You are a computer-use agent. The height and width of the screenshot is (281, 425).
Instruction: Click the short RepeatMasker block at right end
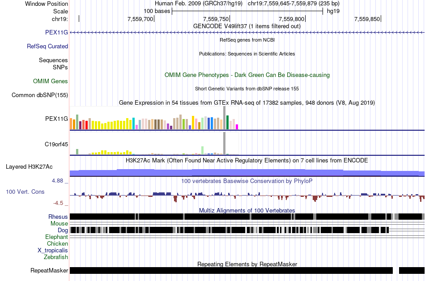point(412,270)
